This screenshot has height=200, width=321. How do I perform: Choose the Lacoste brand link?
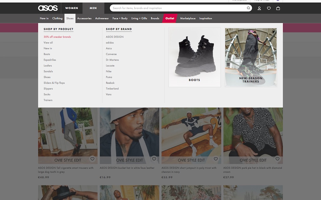click(x=110, y=66)
